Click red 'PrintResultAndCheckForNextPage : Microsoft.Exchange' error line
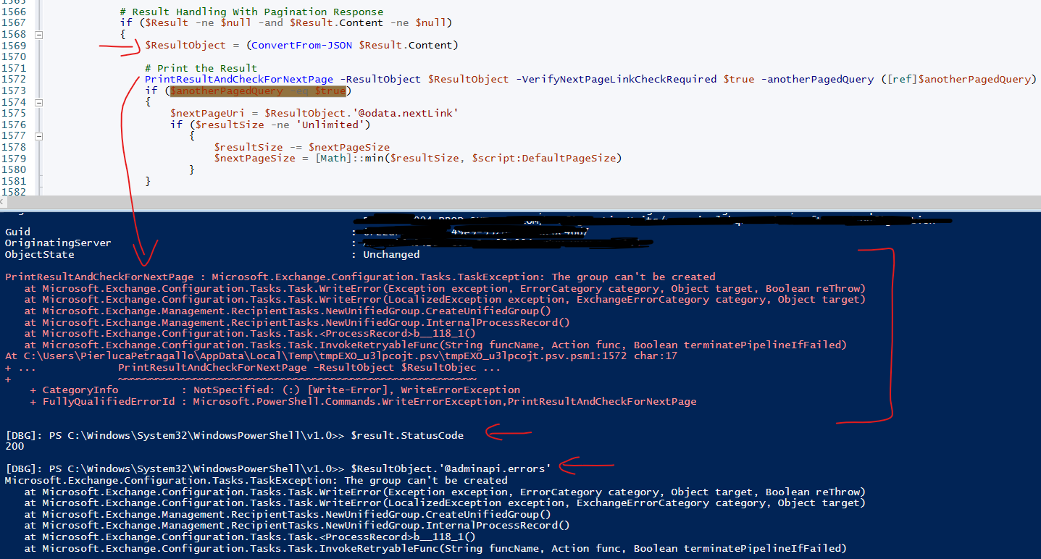This screenshot has height=559, width=1041. pyautogui.click(x=360, y=277)
